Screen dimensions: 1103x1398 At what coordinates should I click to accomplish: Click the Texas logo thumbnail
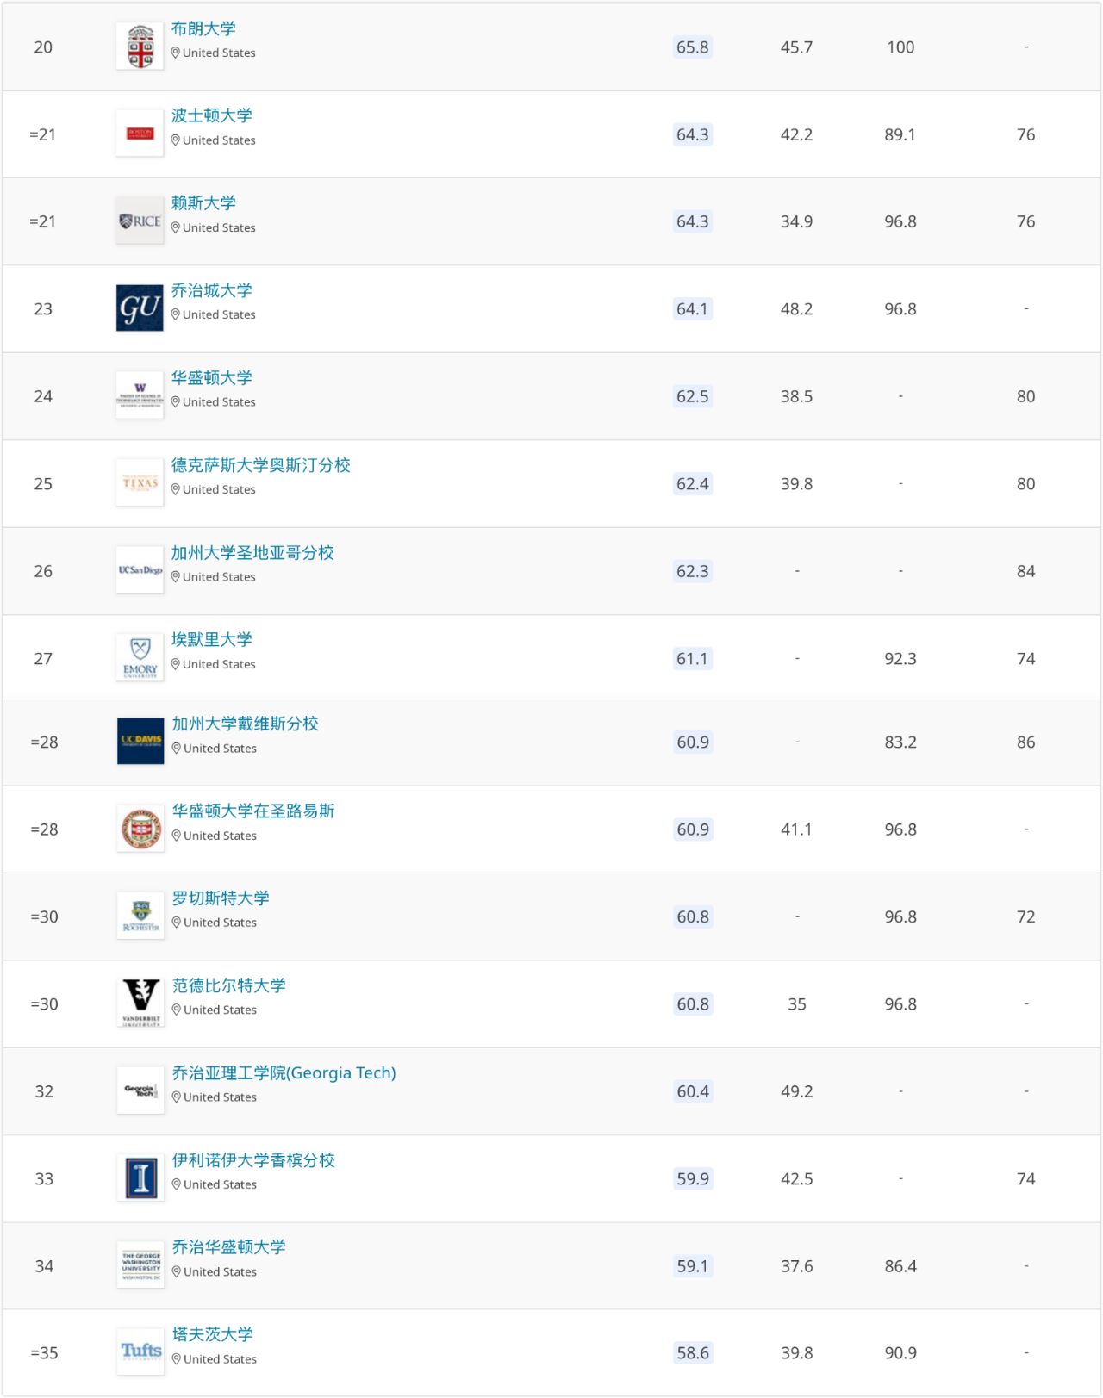[140, 483]
